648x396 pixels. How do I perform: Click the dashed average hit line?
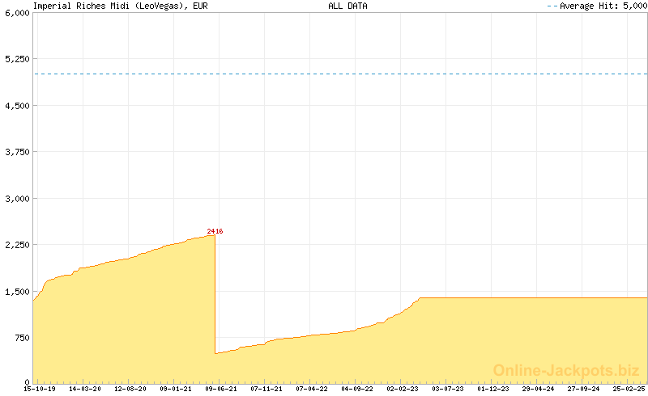coord(340,74)
